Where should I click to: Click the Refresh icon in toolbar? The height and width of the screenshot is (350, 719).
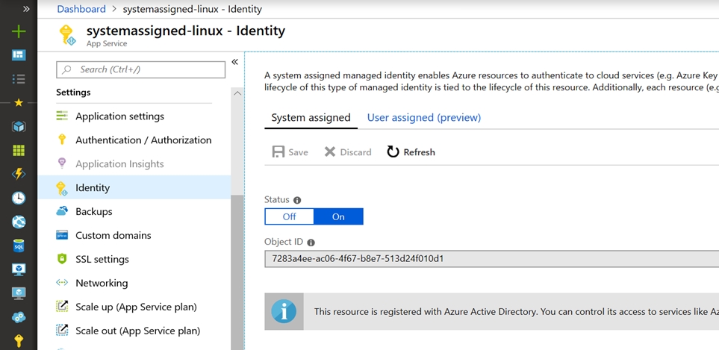point(393,152)
